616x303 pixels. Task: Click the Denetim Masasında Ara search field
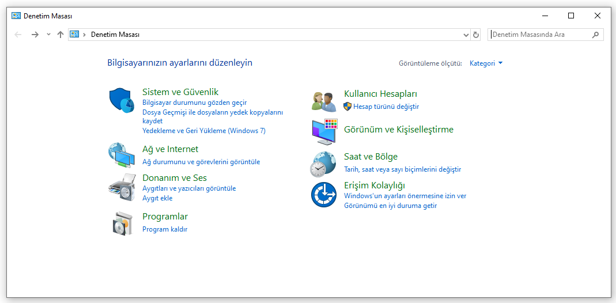pyautogui.click(x=540, y=35)
